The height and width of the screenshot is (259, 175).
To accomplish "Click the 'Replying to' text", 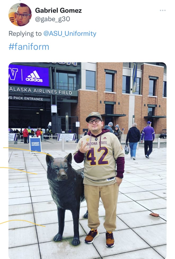I will tap(25, 33).
